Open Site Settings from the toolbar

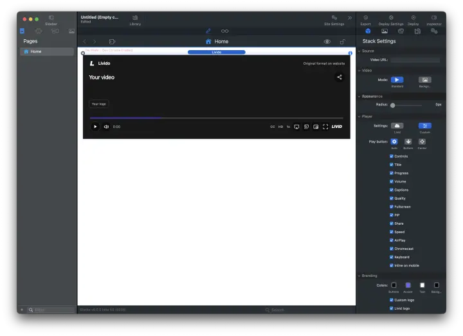(334, 20)
